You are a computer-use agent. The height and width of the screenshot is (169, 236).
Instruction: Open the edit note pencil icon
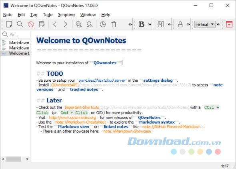coord(42,24)
